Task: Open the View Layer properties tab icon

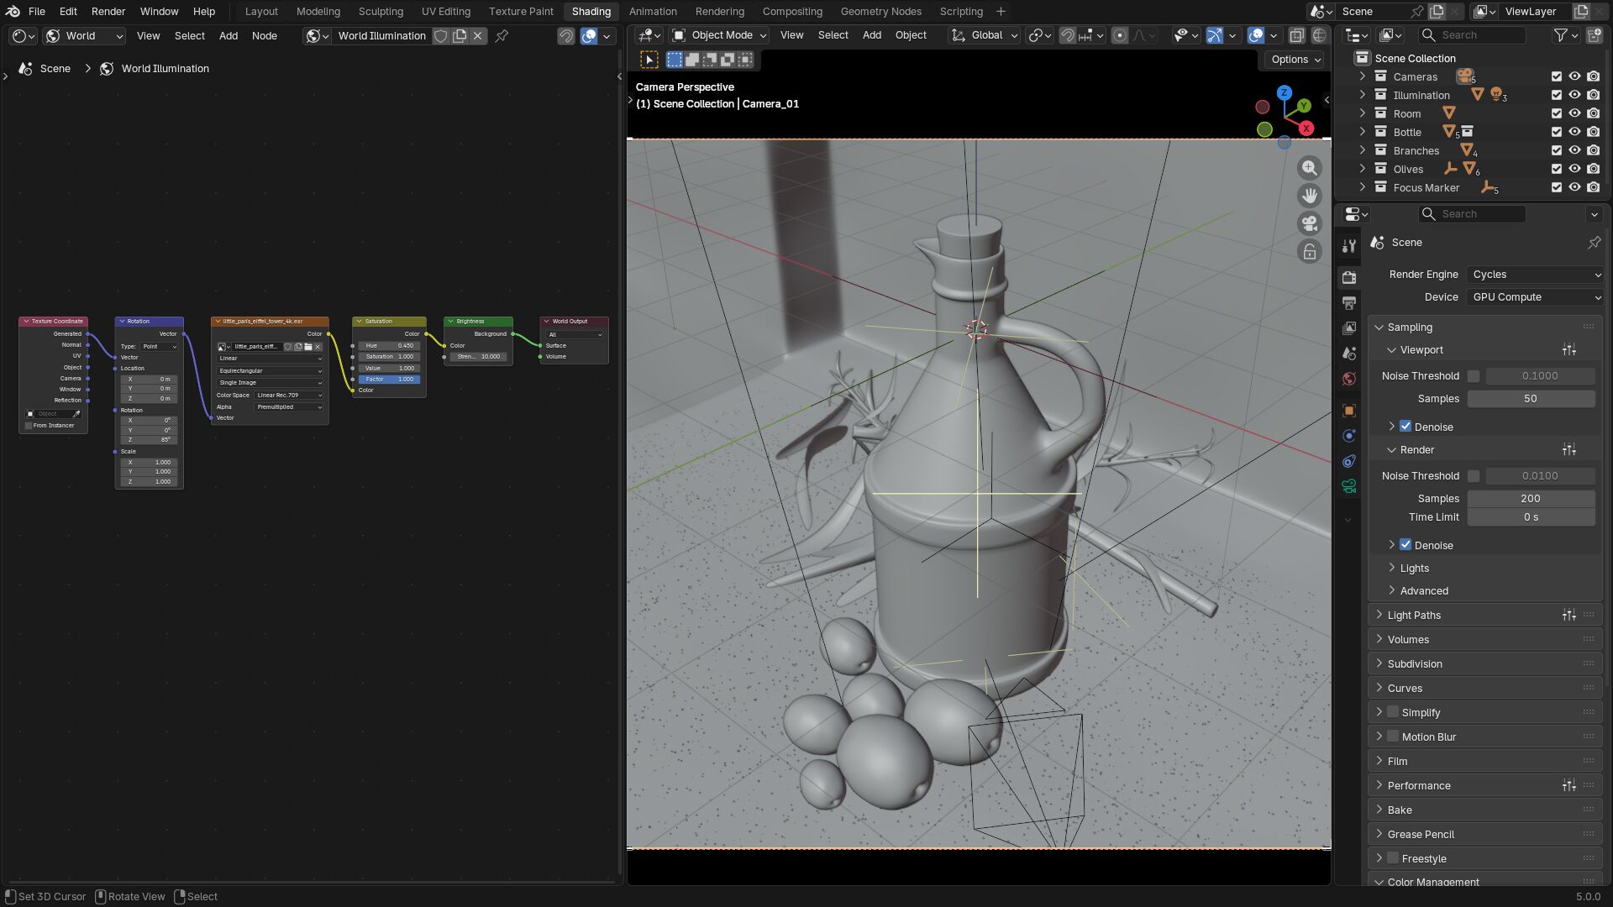Action: tap(1349, 328)
